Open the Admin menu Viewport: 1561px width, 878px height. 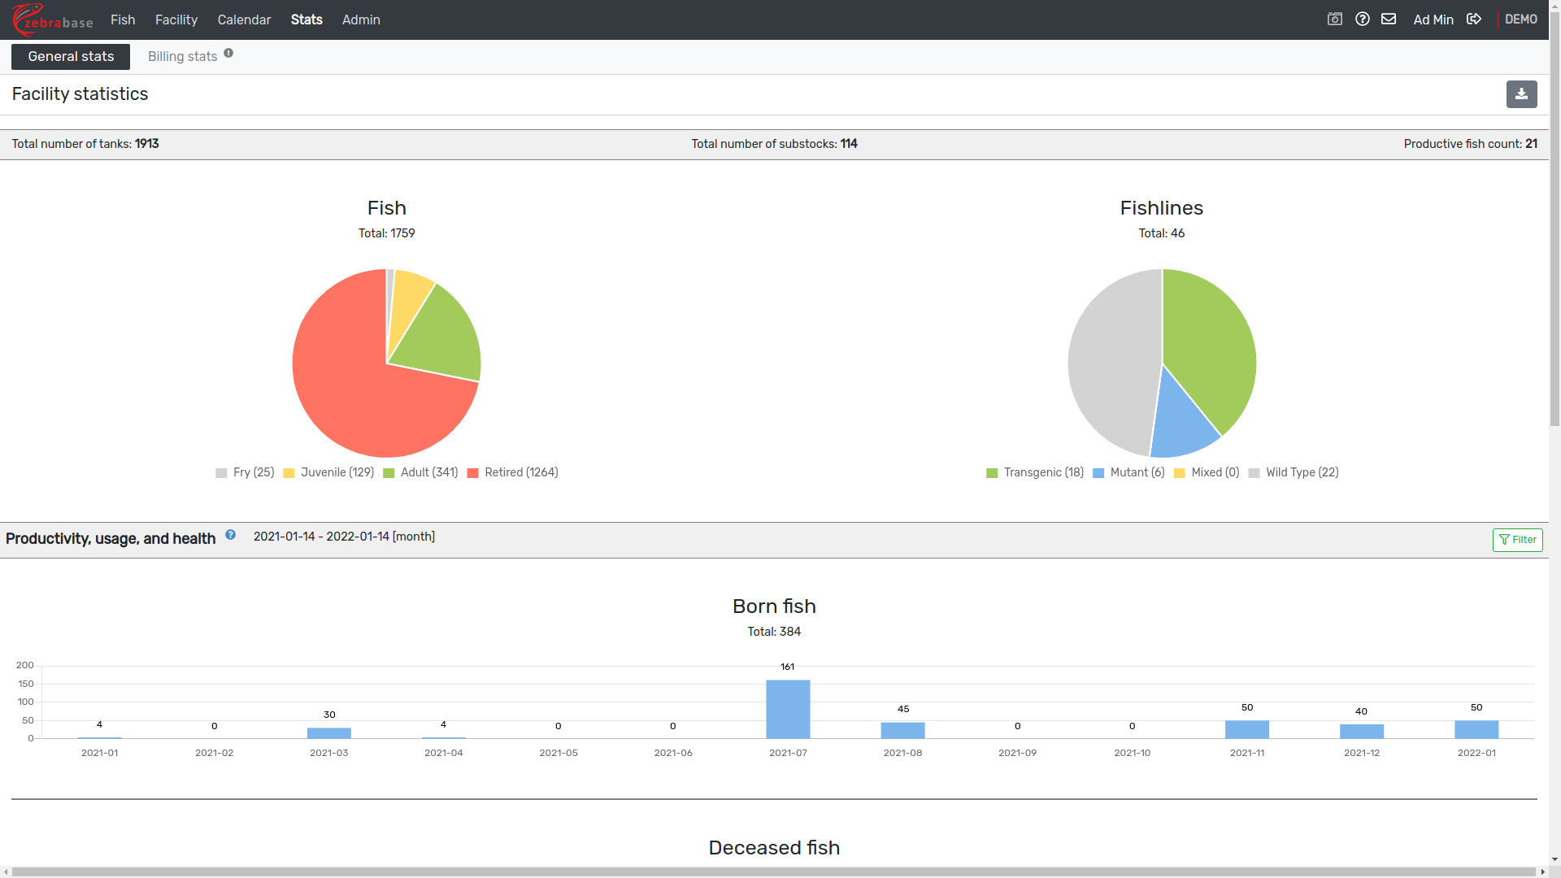pos(361,20)
